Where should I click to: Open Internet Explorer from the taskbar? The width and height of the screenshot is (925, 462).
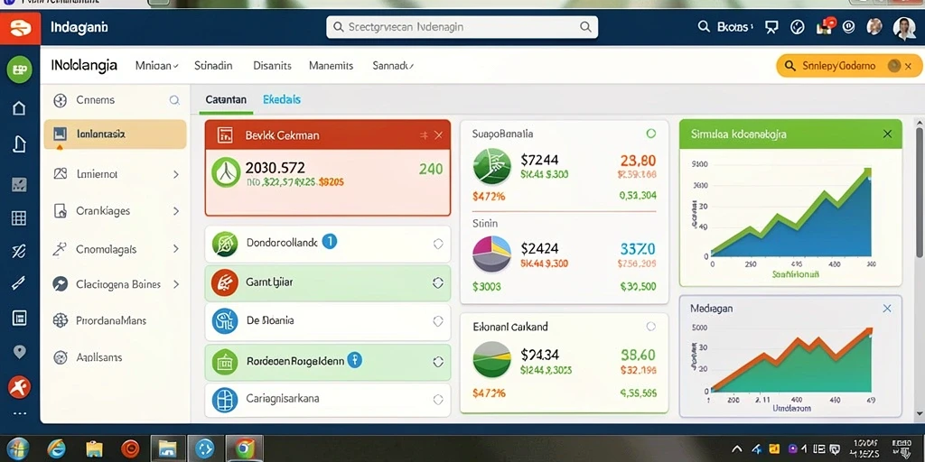click(55, 449)
